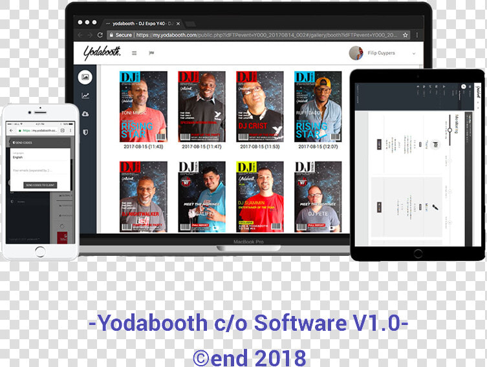Screen dimensions: 487x367
Task: Open the TONI MUSIC Rising Star cover
Action: pyautogui.click(x=144, y=107)
